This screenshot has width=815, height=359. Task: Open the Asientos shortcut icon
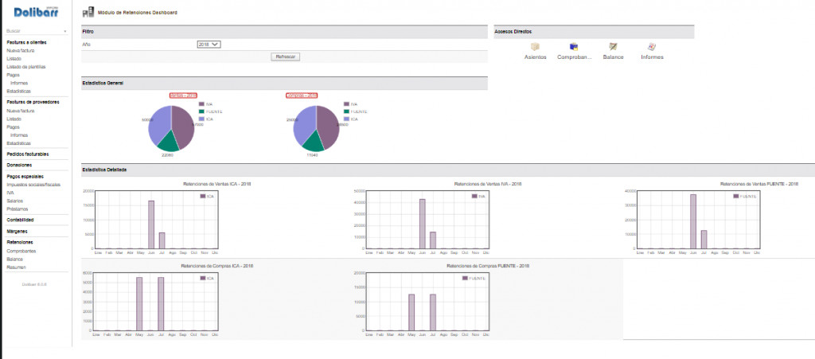point(535,47)
